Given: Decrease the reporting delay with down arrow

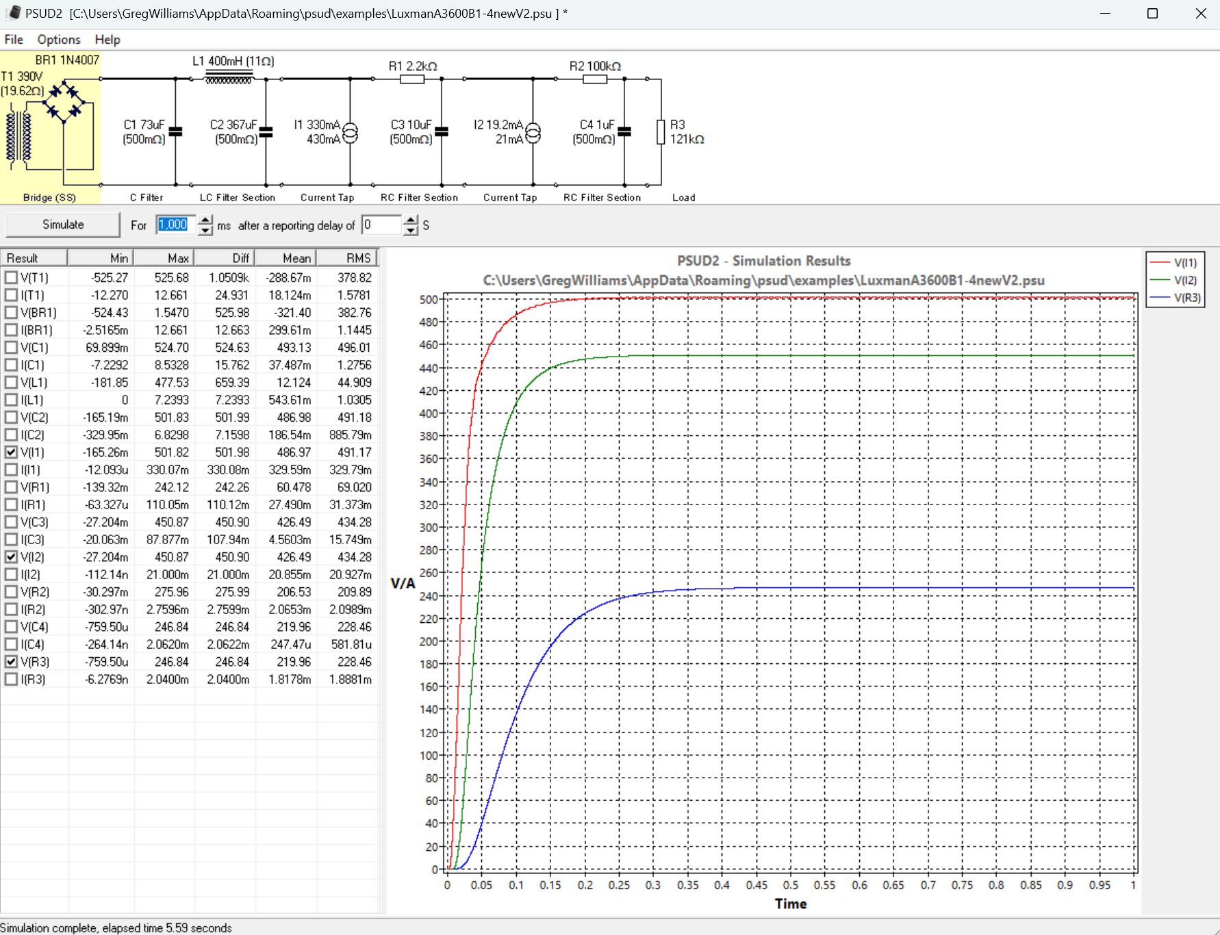Looking at the screenshot, I should 410,231.
